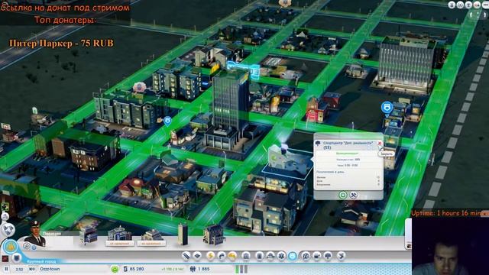The height and width of the screenshot is (275, 489).
Task: Speed up game with fast-forward button
Action: [x=32, y=269]
